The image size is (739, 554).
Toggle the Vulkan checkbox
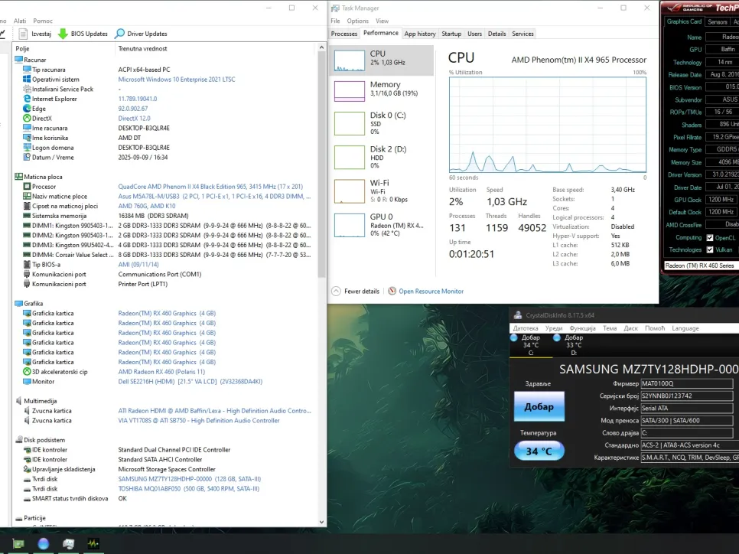(710, 250)
